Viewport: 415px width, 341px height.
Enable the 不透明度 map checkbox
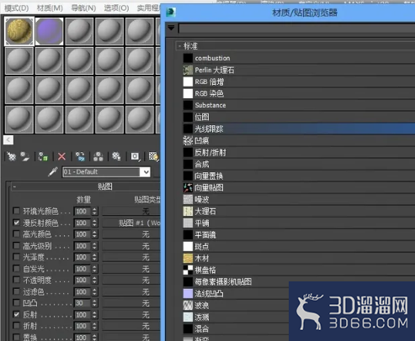[x=16, y=280]
